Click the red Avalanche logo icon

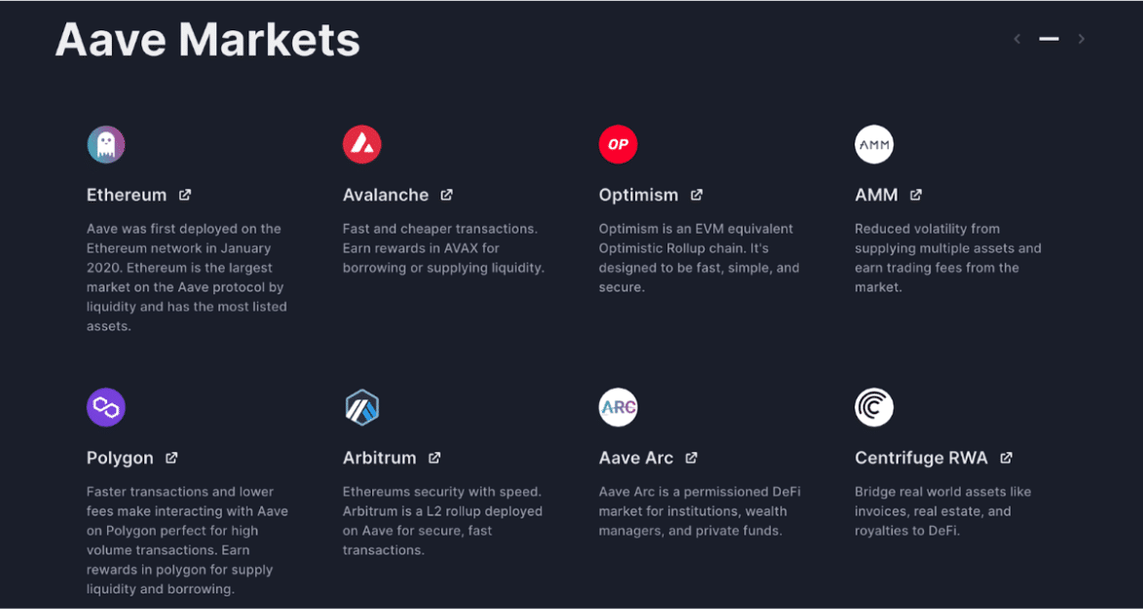[x=362, y=144]
